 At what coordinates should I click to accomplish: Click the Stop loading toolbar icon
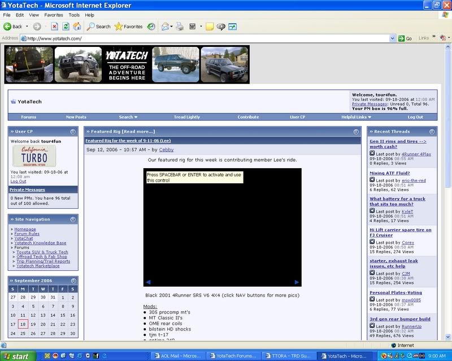pyautogui.click(x=54, y=27)
